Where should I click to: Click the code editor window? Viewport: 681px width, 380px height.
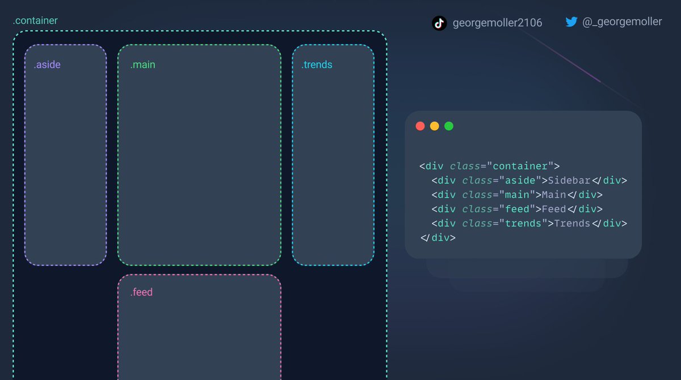[523, 184]
